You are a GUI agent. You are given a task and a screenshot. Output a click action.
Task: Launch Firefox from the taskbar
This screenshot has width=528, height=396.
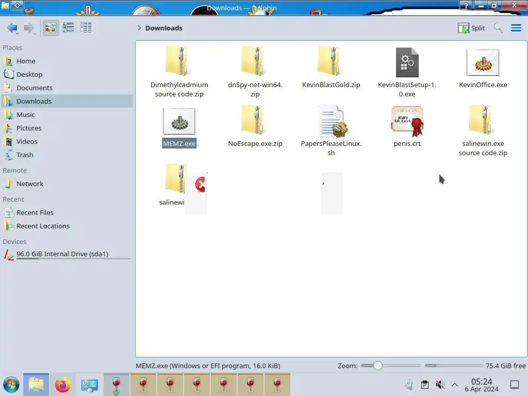(x=62, y=385)
